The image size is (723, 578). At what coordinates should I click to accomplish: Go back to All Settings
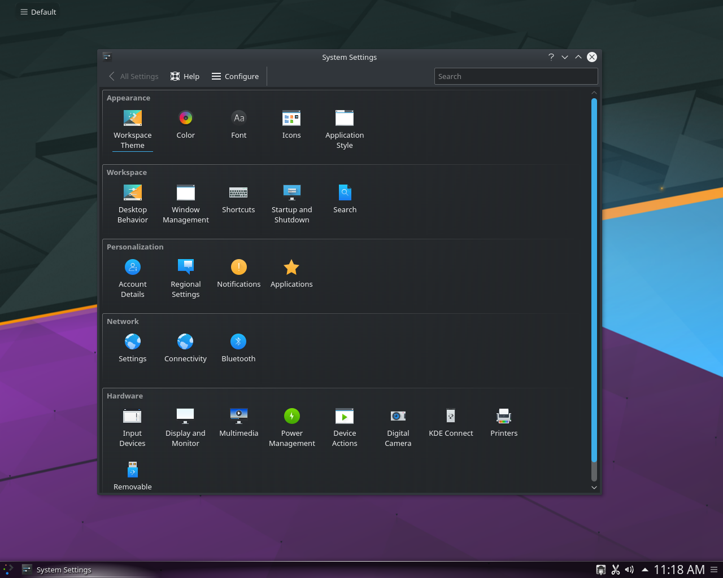133,76
